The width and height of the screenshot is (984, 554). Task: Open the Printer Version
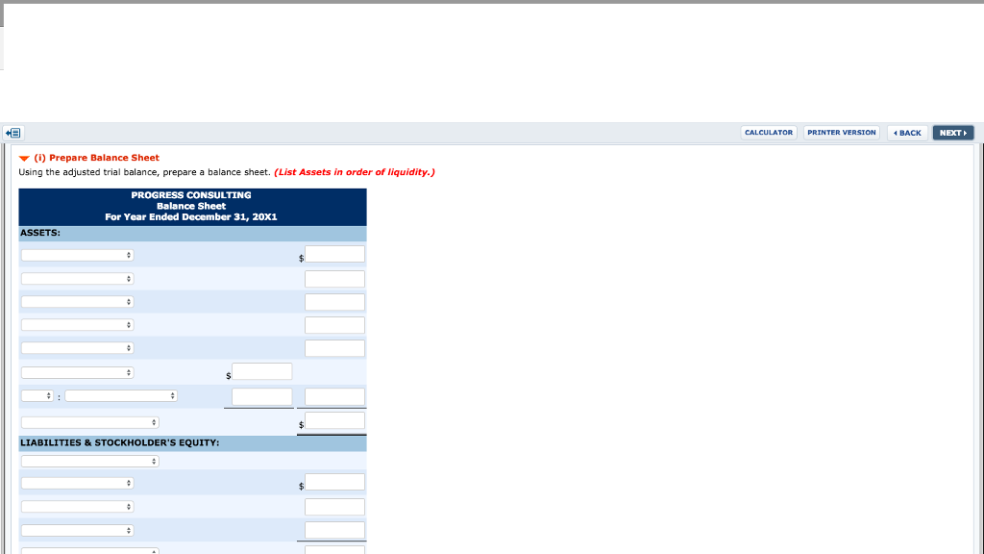coord(842,133)
